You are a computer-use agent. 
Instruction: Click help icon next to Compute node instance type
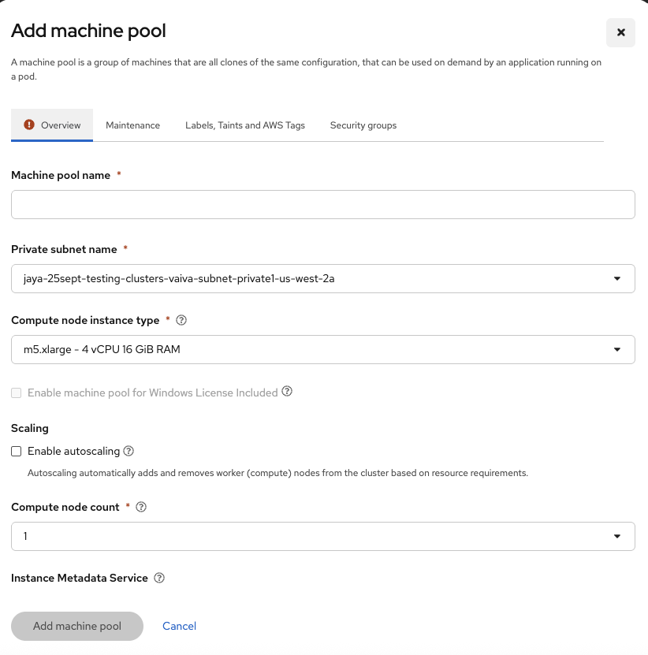tap(181, 321)
